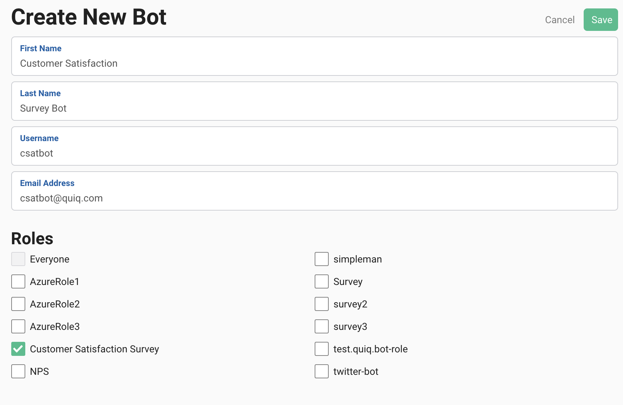Tick the survey2 role checkbox
The image size is (623, 405).
tap(322, 304)
